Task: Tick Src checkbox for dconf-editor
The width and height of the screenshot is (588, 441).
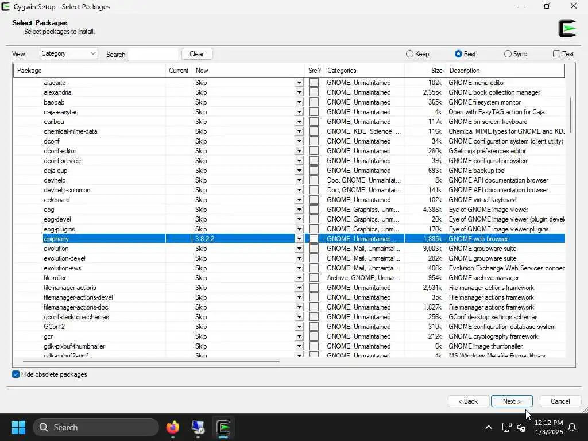Action: click(x=314, y=151)
